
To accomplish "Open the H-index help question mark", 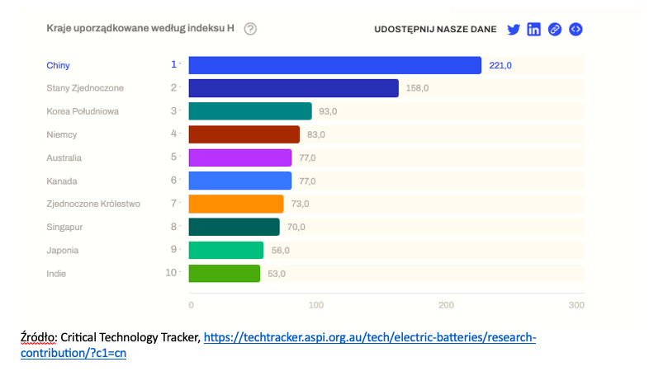I will (250, 29).
